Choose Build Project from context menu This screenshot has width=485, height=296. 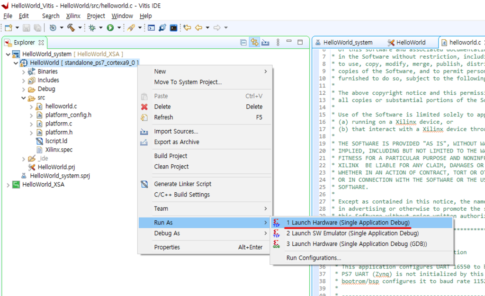171,156
